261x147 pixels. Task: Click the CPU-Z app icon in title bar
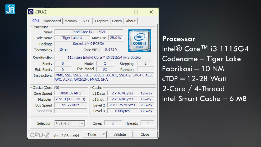point(31,12)
